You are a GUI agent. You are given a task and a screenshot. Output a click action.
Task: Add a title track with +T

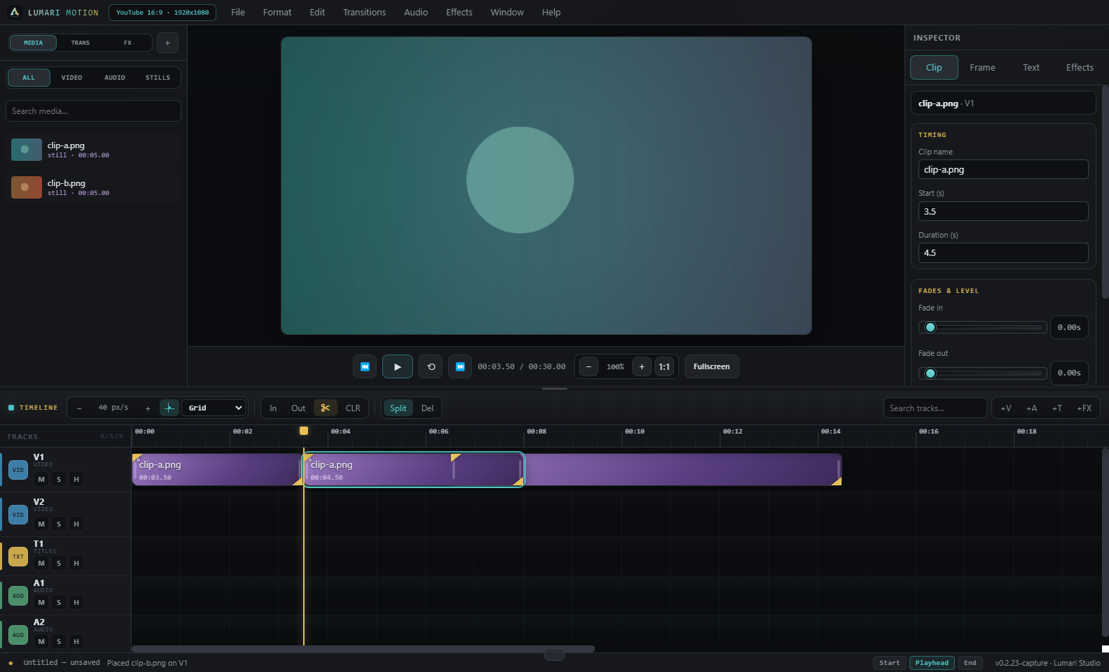pyautogui.click(x=1056, y=408)
